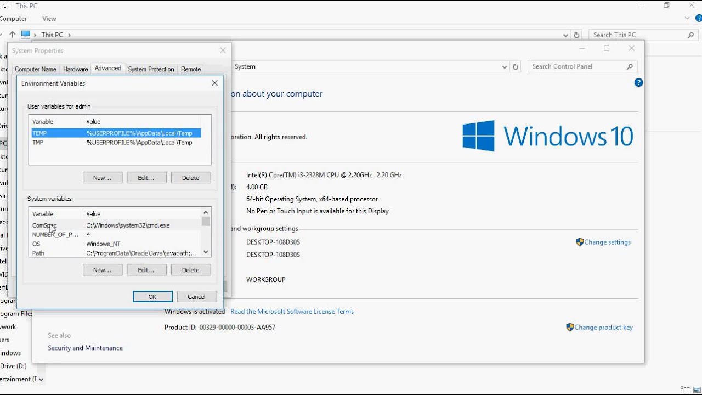Click Edit under System variables
The height and width of the screenshot is (395, 702).
[x=146, y=270]
